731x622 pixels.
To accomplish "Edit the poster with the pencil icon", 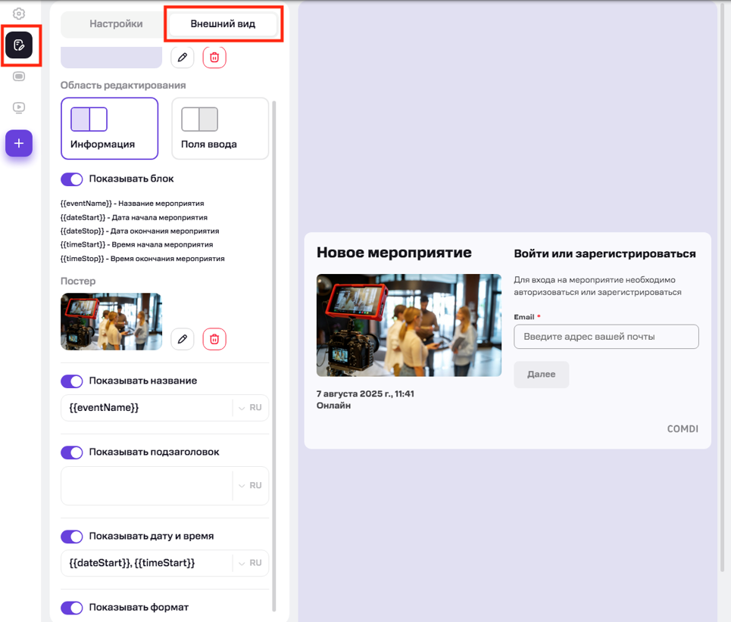I will 183,339.
